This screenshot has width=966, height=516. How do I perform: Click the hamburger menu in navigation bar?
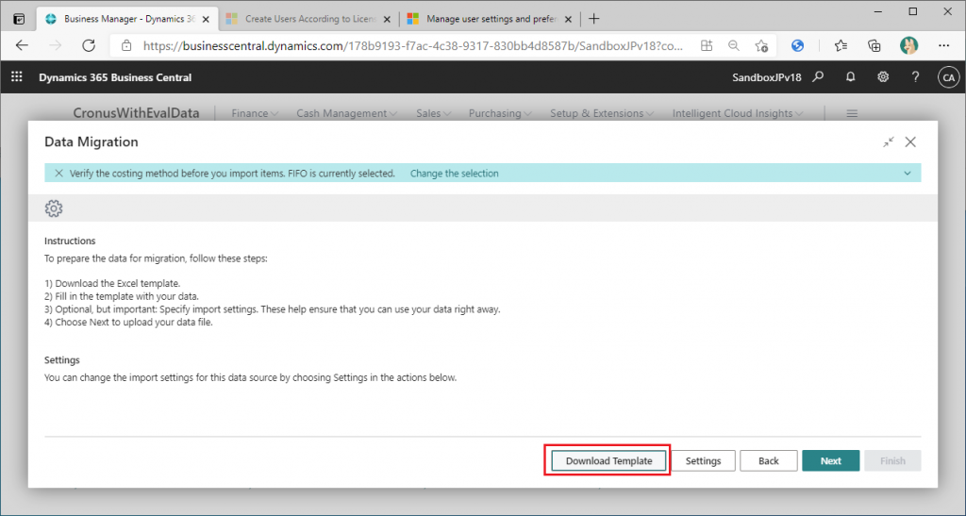[852, 113]
